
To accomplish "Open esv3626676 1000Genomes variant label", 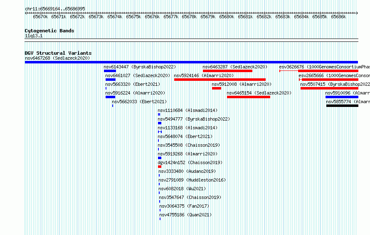I will (324, 67).
